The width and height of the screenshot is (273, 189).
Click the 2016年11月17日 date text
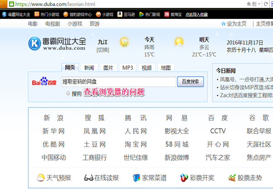pyautogui.click(x=244, y=43)
